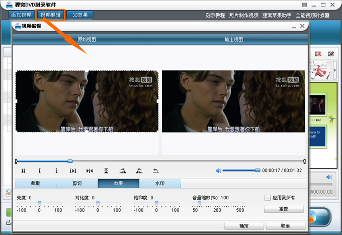The image size is (342, 235).
Task: Click the 添加视频 button
Action: click(21, 15)
